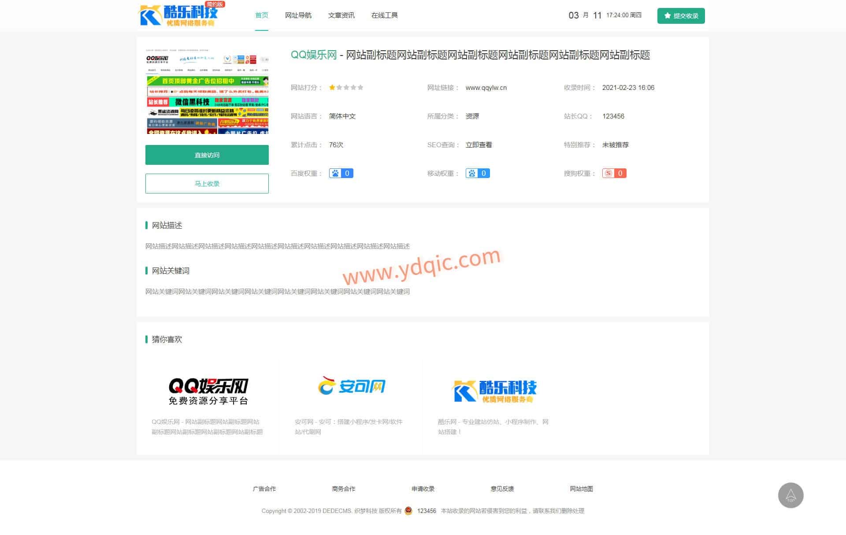This screenshot has height=535, width=846.
Task: Click the police badge icon in footer
Action: click(x=408, y=511)
